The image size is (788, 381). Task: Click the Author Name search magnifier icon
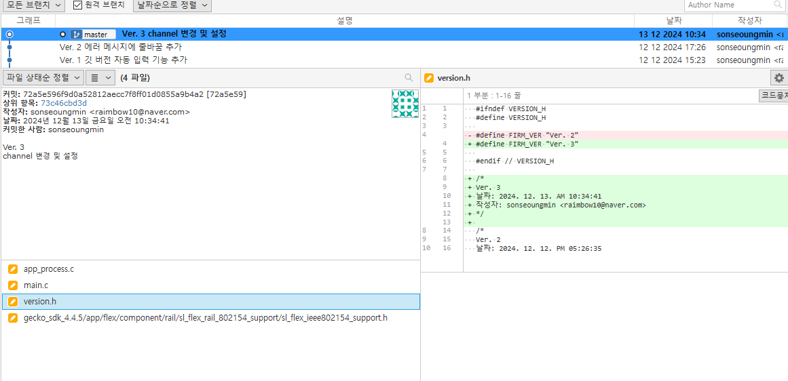click(x=777, y=5)
